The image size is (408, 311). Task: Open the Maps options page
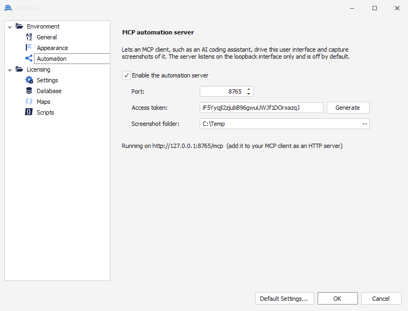tap(43, 102)
